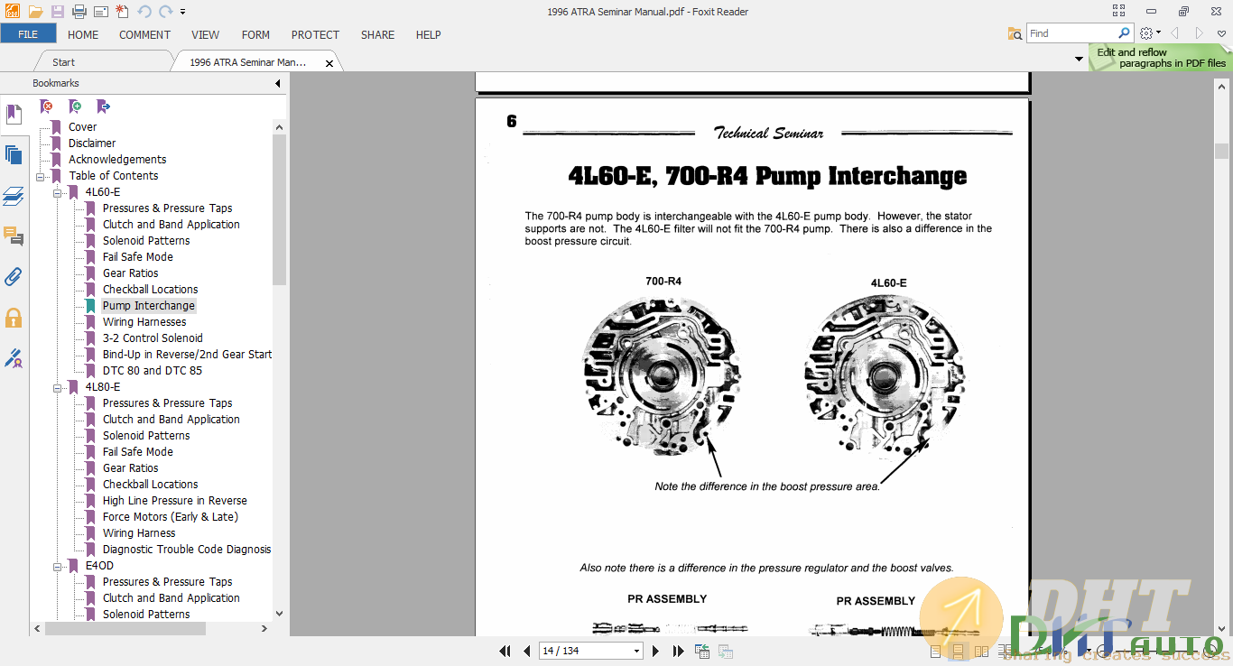Click the create new PDF icon

123,12
